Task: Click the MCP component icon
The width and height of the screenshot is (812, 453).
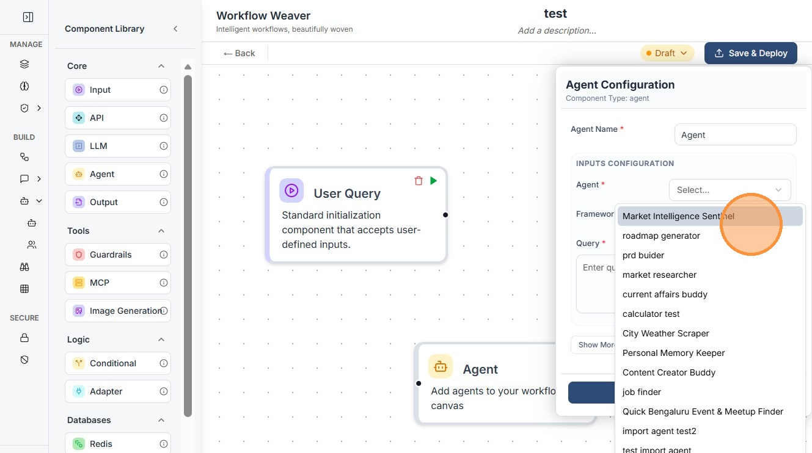Action: (78, 283)
